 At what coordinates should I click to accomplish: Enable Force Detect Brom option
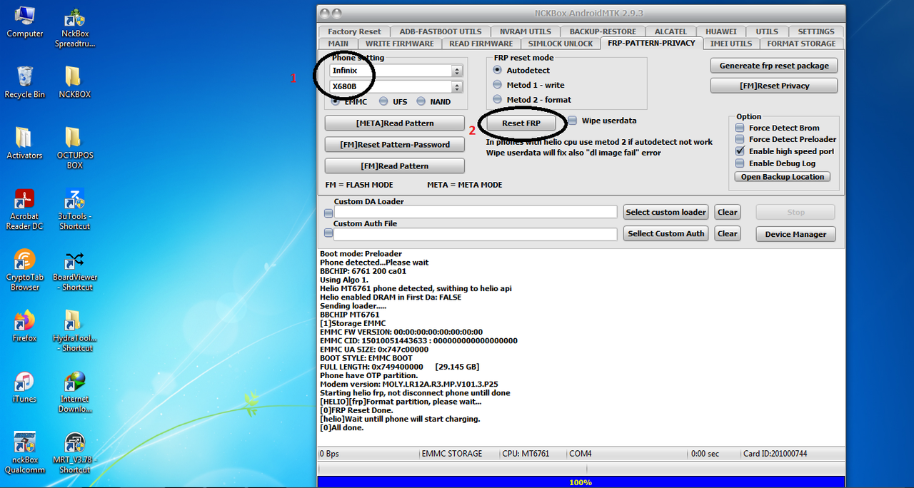tap(740, 128)
